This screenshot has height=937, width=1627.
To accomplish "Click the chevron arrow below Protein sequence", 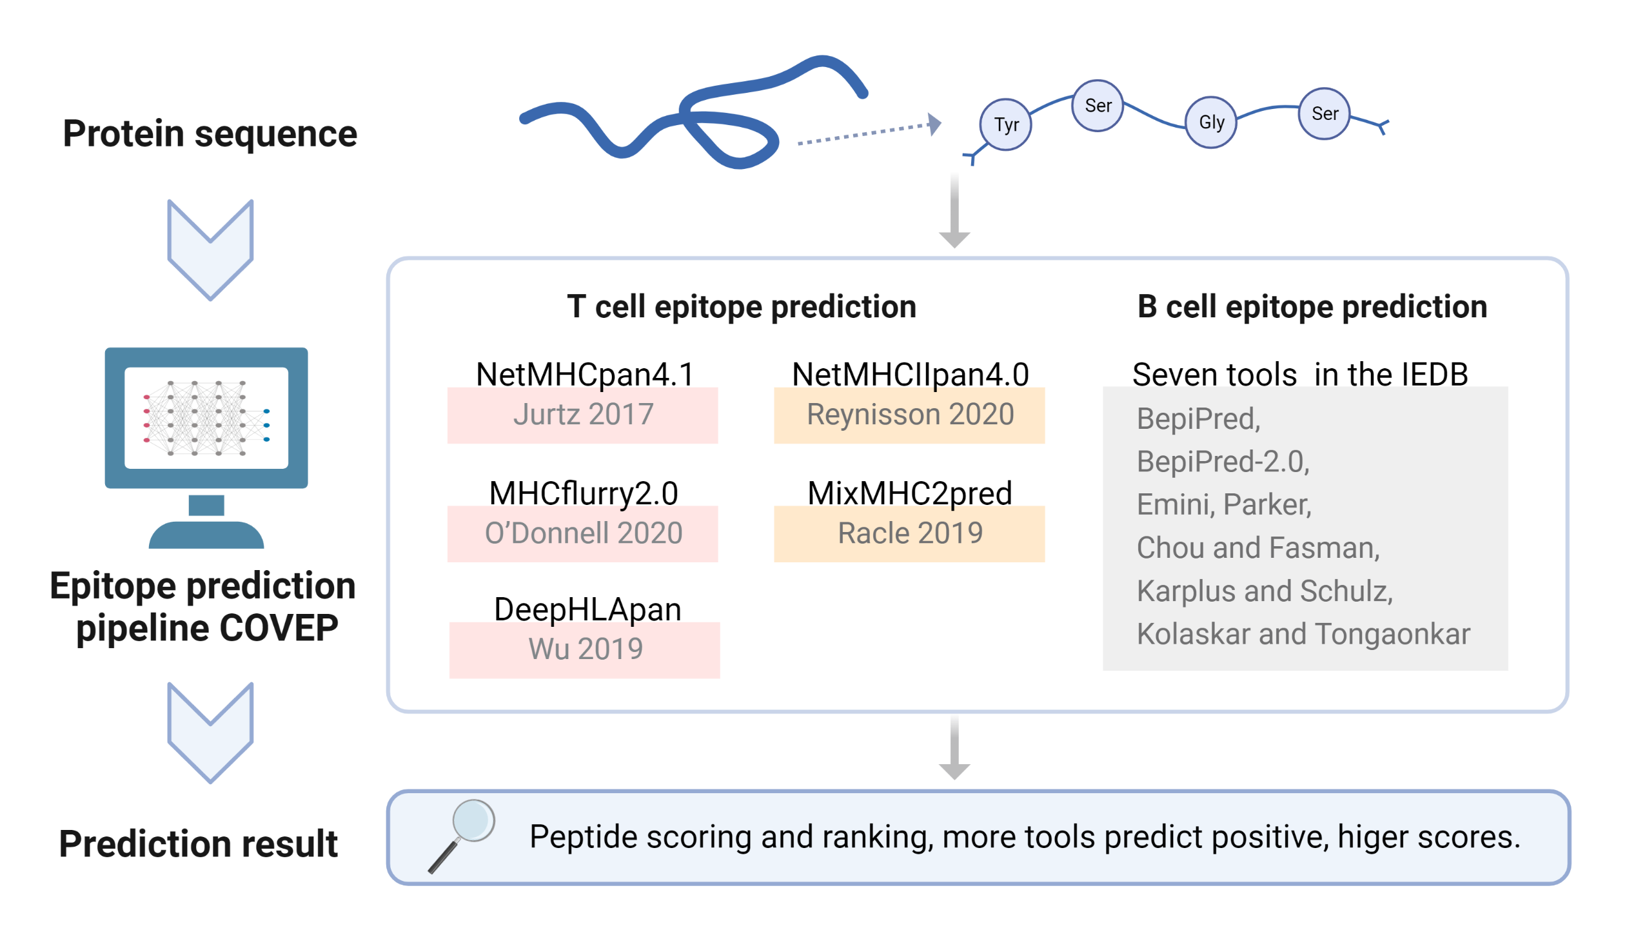I will (x=210, y=250).
